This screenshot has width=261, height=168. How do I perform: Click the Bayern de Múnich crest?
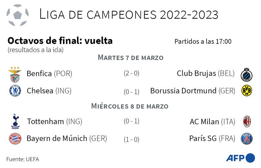point(15,138)
